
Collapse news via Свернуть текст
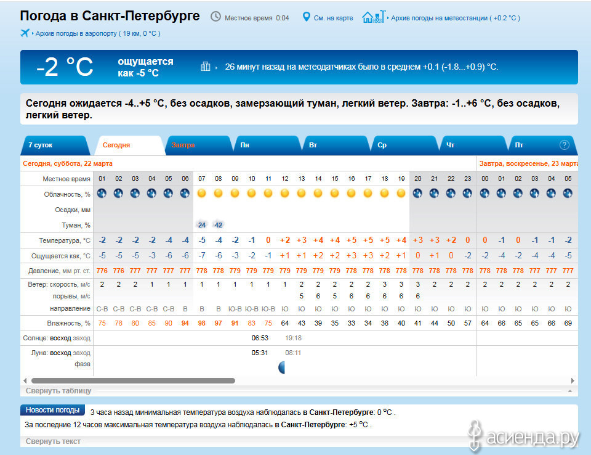click(53, 441)
